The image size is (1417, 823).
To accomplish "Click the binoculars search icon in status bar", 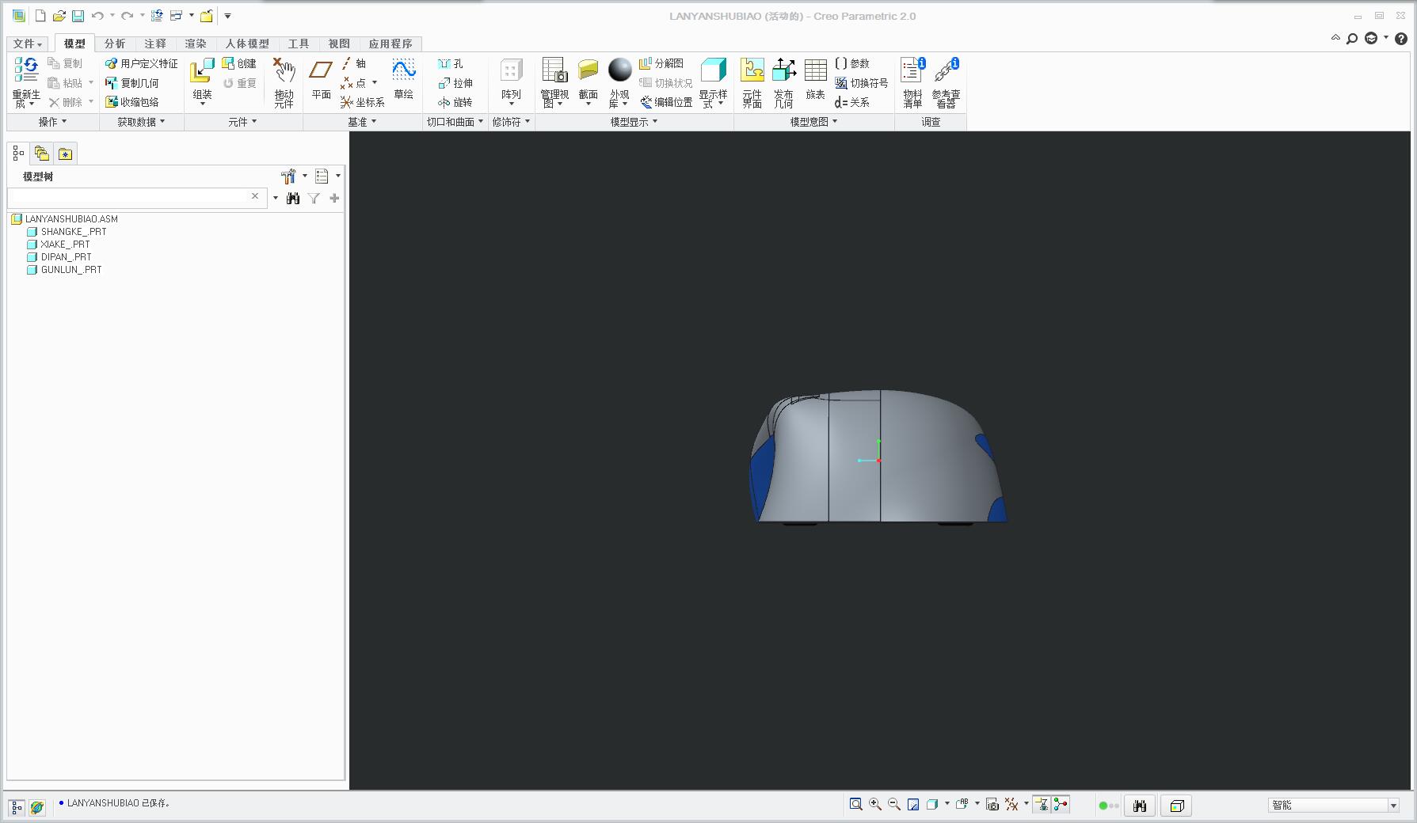I will click(1140, 806).
